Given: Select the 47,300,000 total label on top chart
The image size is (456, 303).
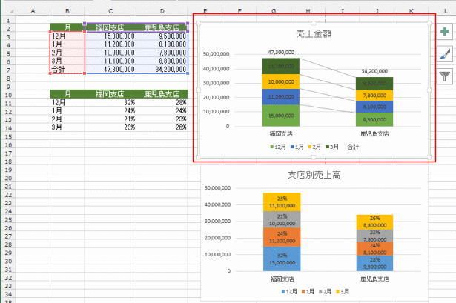Looking at the screenshot, I should click(x=281, y=53).
